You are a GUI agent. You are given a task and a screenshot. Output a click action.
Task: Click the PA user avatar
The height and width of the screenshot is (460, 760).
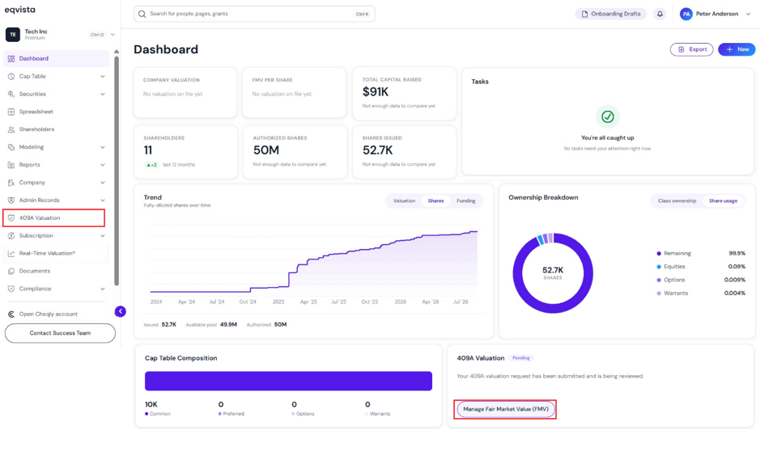[686, 14]
